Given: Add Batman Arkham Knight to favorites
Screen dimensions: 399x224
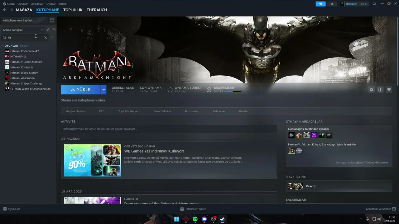Looking at the screenshot, I should [389, 90].
